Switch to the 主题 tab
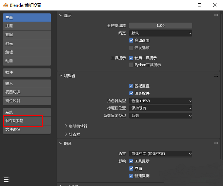The image size is (223, 186). click(27, 26)
